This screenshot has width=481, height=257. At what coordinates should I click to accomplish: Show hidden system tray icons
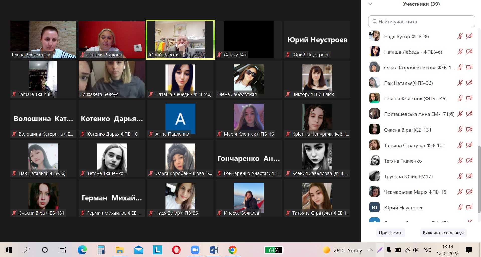click(x=371, y=250)
